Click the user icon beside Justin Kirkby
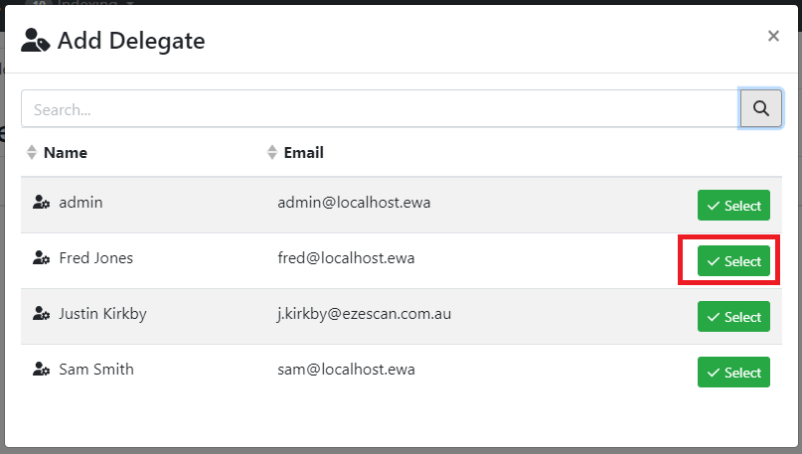The height and width of the screenshot is (454, 802). point(41,314)
